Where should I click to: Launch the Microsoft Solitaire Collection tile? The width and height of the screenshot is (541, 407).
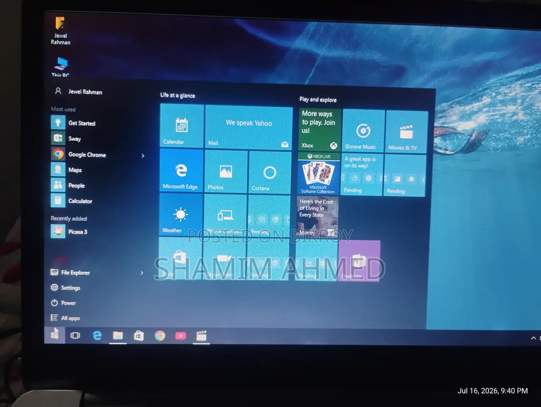click(x=319, y=174)
